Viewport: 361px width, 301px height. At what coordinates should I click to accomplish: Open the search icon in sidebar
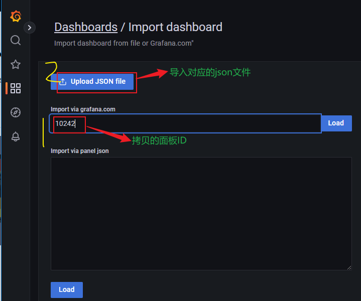16,40
